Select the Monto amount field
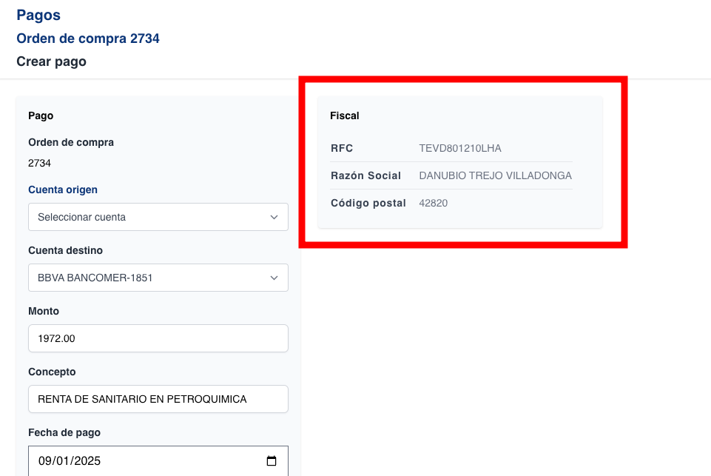711x476 pixels. [x=158, y=338]
